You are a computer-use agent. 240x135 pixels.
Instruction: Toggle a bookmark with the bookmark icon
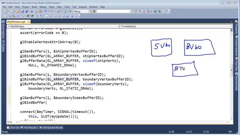(x=46, y=16)
